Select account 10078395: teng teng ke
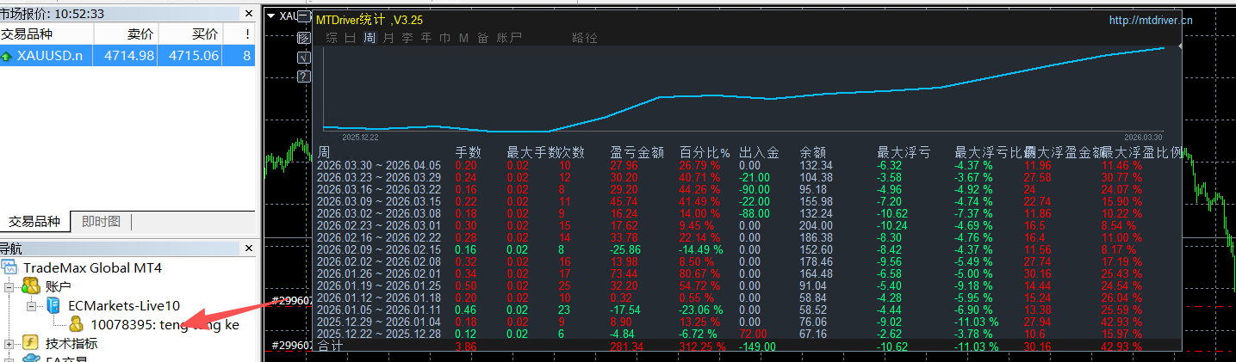 [x=165, y=324]
